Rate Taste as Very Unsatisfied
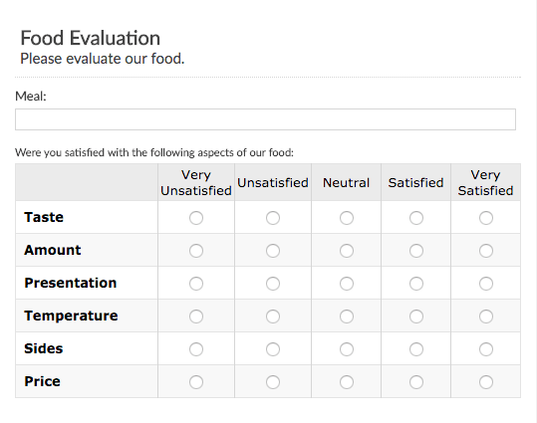Viewport: 537px width, 423px height. point(196,218)
